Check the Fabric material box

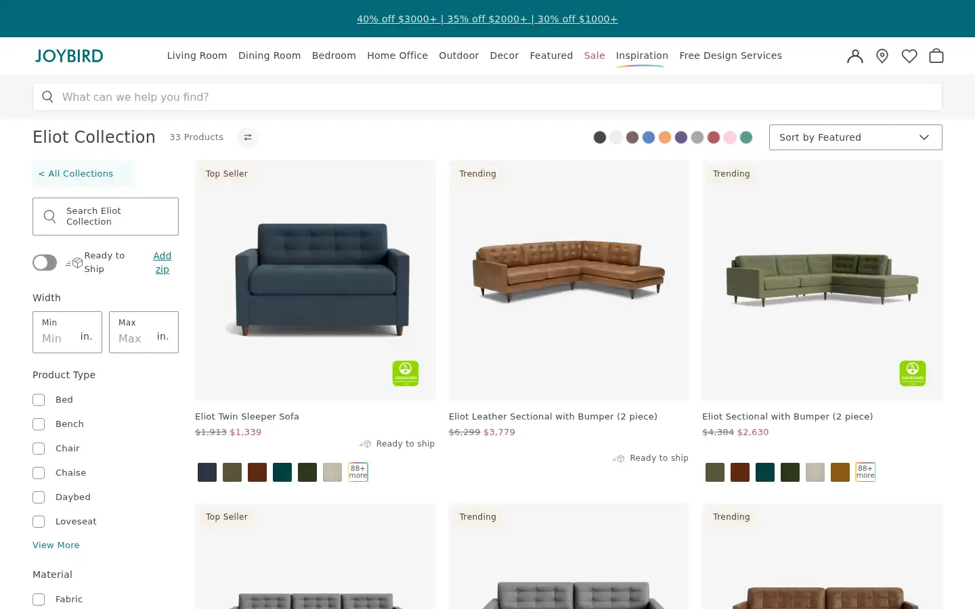(39, 600)
